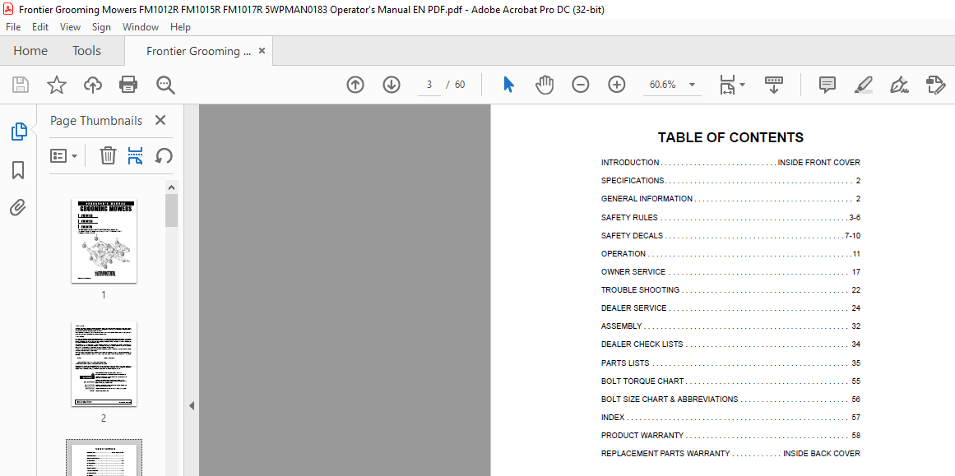Click the GENERAL INFORMATION contents entry
955x476 pixels.
coord(730,199)
